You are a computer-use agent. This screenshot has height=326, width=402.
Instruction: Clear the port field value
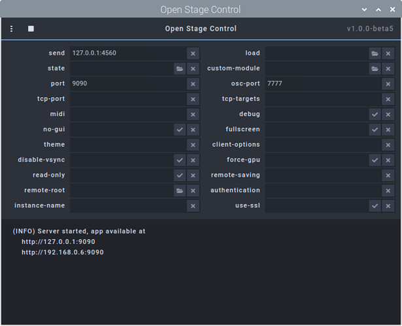coord(193,84)
